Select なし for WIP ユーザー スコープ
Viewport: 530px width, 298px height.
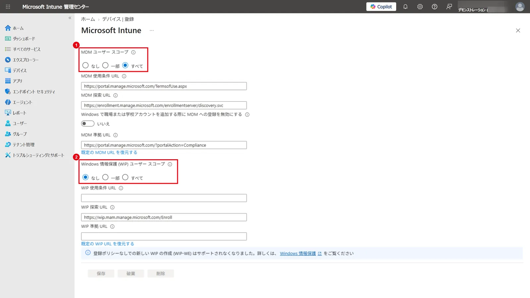[85, 177]
